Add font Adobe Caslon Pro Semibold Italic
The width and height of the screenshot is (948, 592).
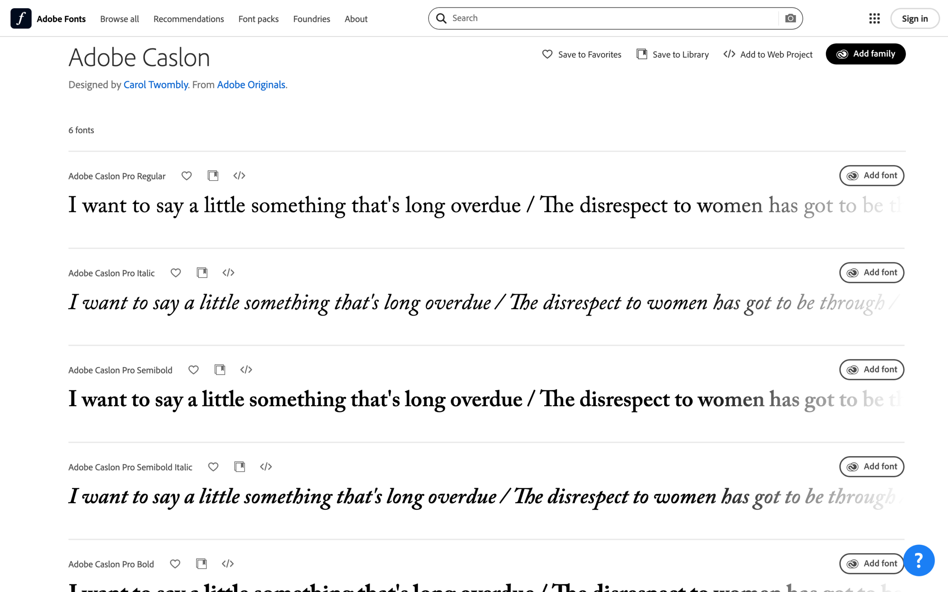(x=872, y=467)
